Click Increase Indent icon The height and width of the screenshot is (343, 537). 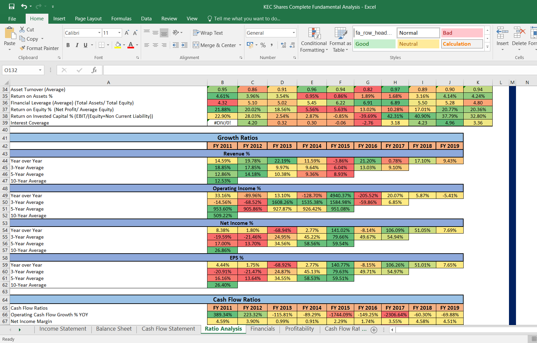[184, 45]
